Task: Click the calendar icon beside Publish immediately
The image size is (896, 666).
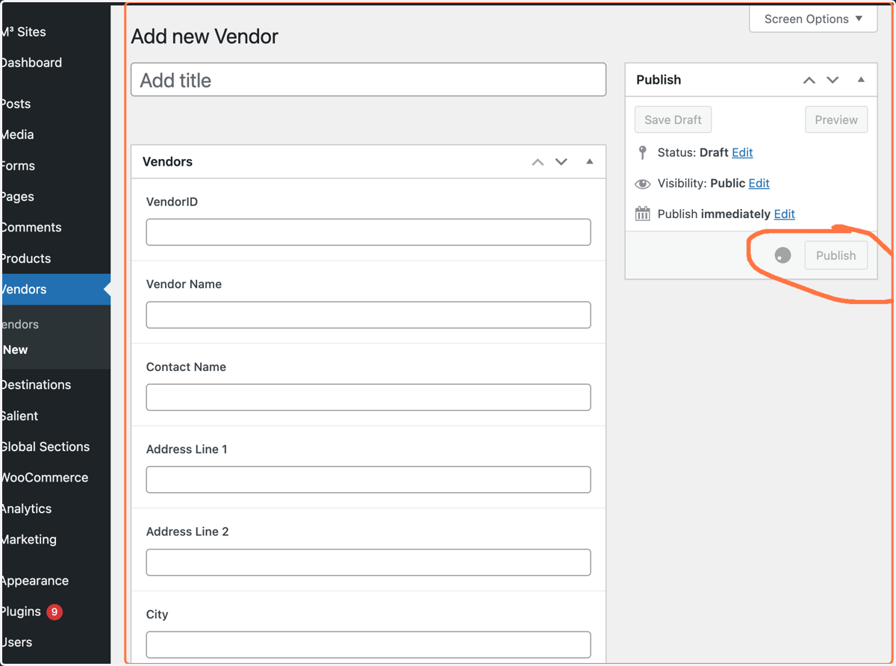Action: 642,214
